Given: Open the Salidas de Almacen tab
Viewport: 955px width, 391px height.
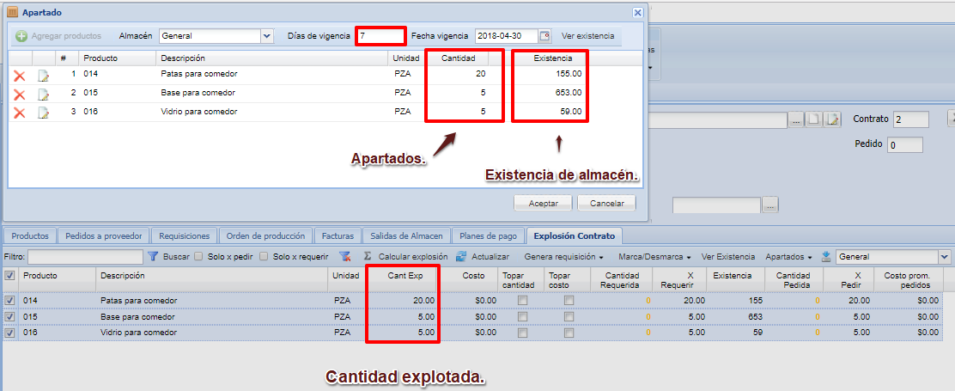Looking at the screenshot, I should [406, 235].
